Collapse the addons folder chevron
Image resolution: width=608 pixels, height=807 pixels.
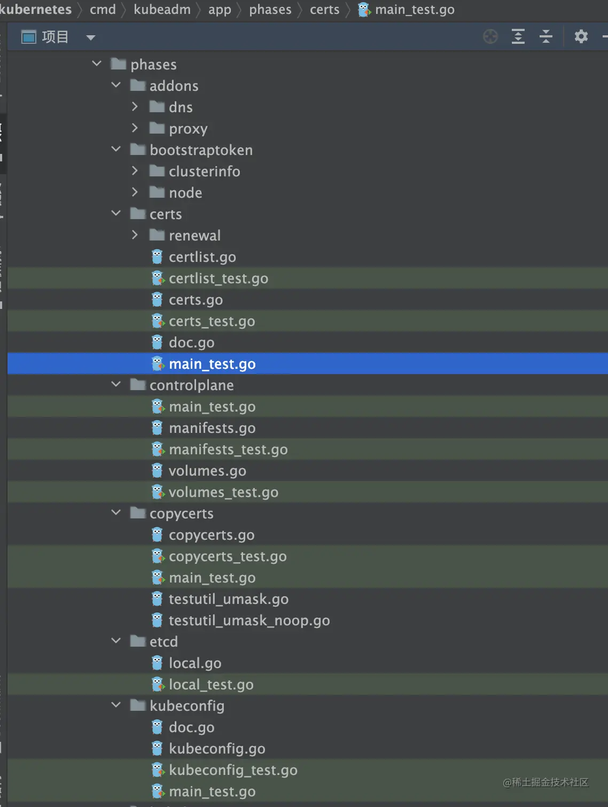pos(116,85)
